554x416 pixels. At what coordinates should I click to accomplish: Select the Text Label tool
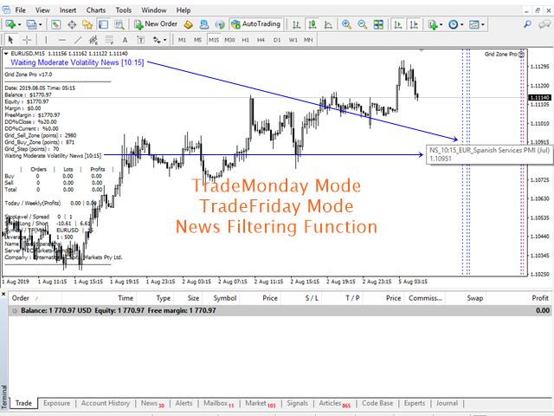click(x=140, y=40)
